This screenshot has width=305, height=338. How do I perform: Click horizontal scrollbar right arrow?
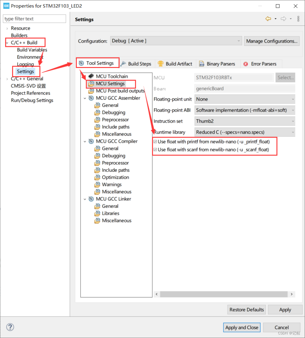click(292, 294)
